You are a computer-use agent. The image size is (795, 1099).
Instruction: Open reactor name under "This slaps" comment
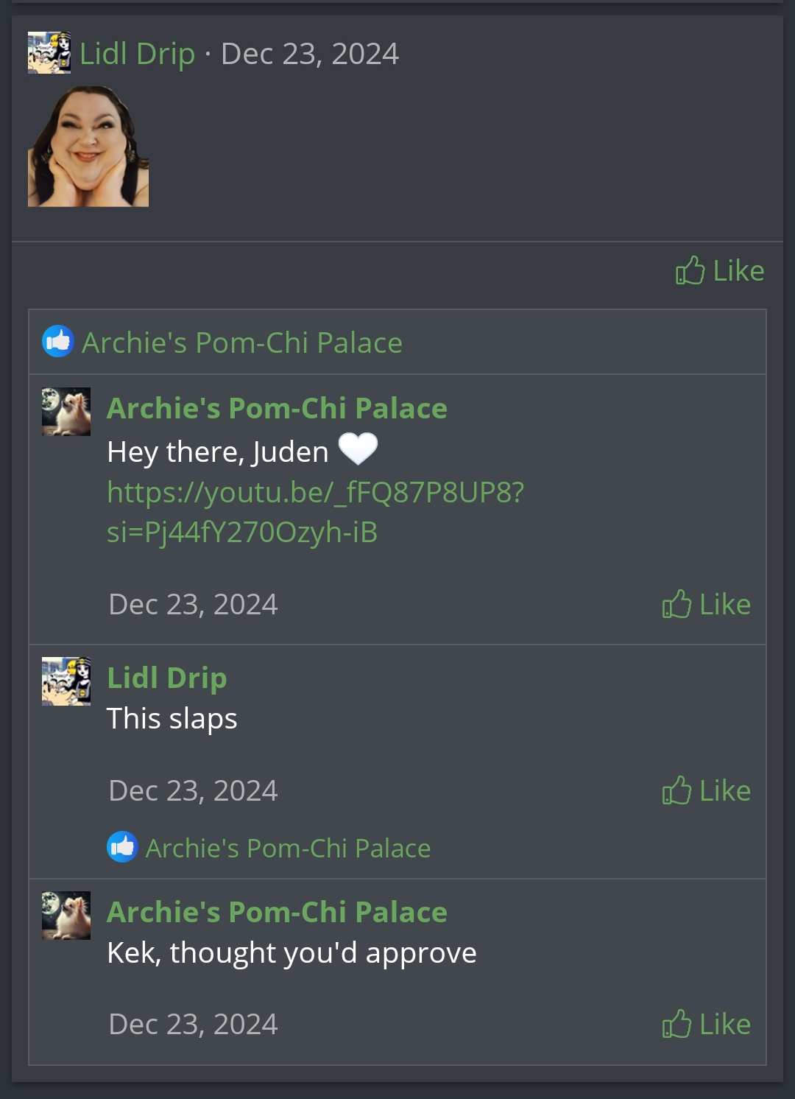pos(288,848)
